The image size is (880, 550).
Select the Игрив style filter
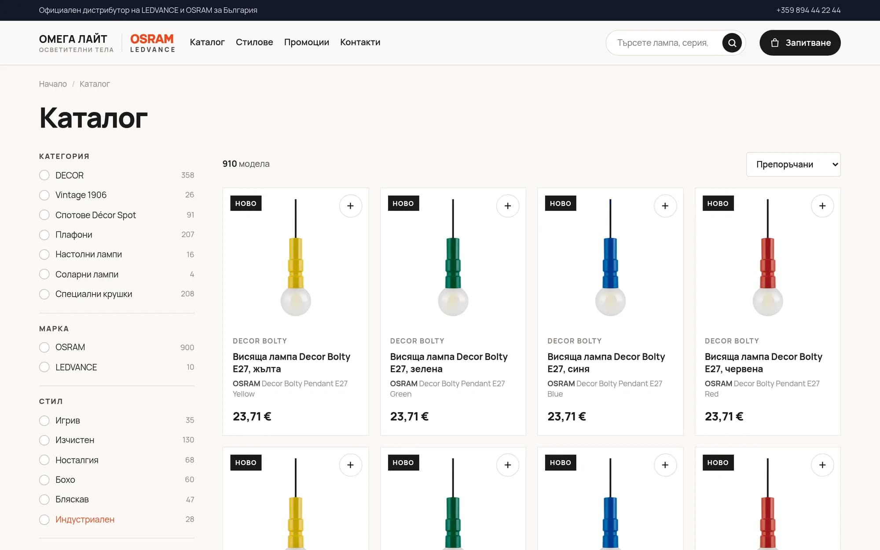(x=116, y=420)
